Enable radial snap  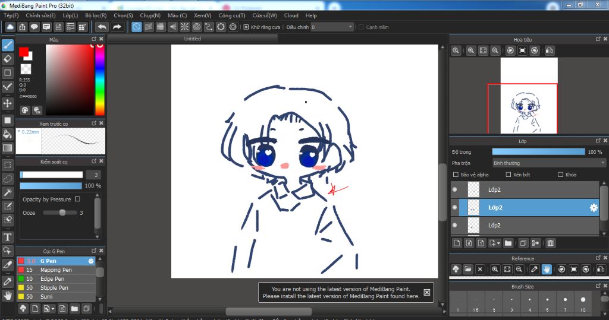click(x=185, y=27)
